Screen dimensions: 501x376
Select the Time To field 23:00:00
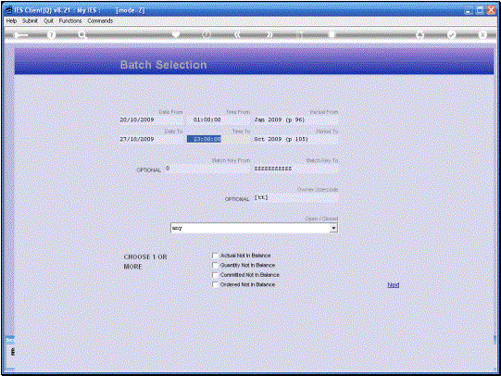point(204,139)
